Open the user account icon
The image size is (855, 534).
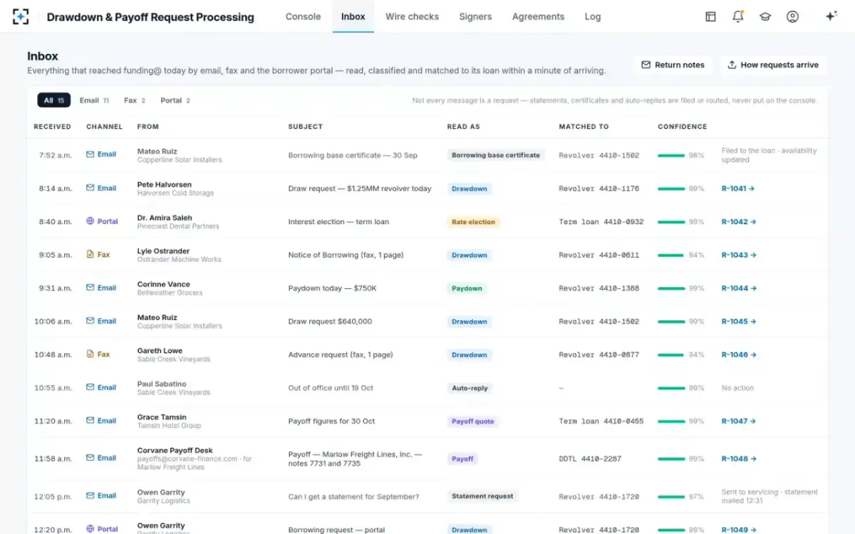click(792, 16)
